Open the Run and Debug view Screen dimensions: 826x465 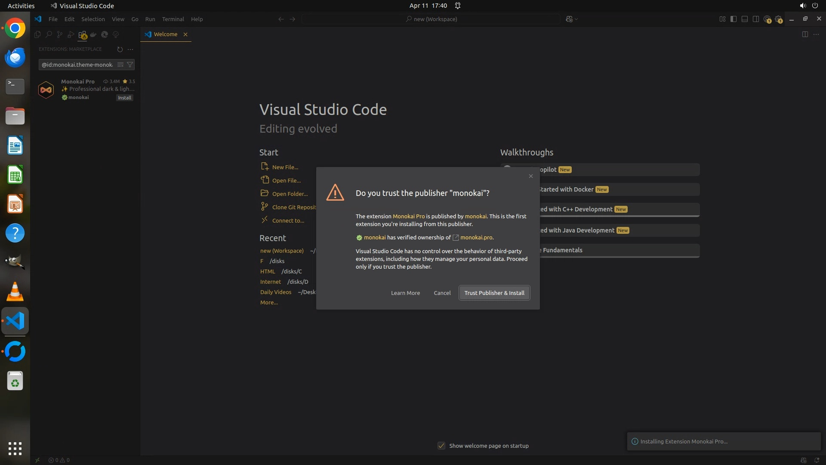pyautogui.click(x=71, y=34)
